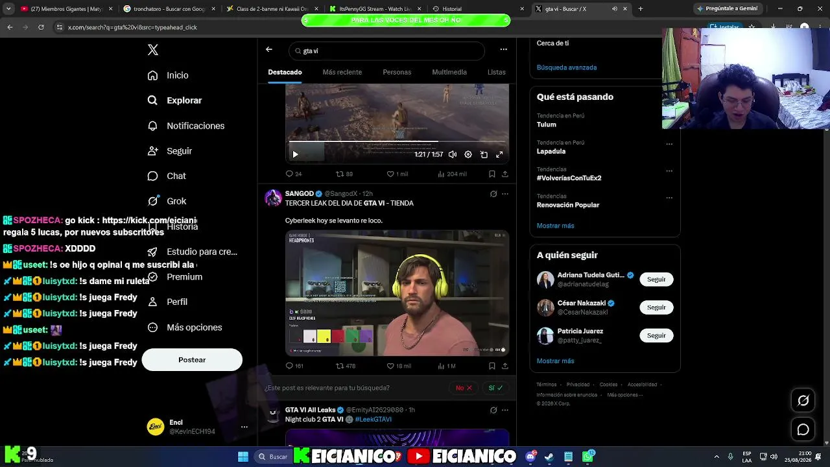Expand Más opciones in the sidebar
Viewport: 830px width, 467px height.
pyautogui.click(x=185, y=328)
